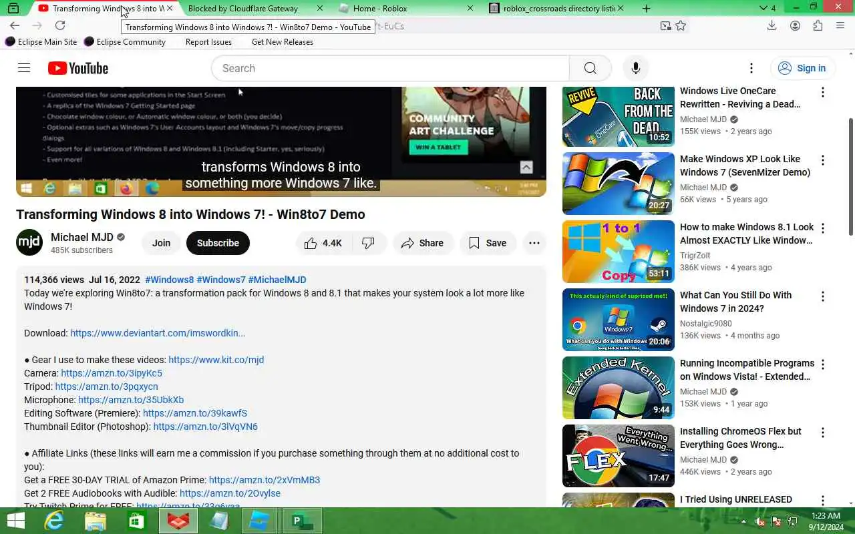The height and width of the screenshot is (534, 855).
Task: Click the search magnifier button
Action: click(x=590, y=68)
